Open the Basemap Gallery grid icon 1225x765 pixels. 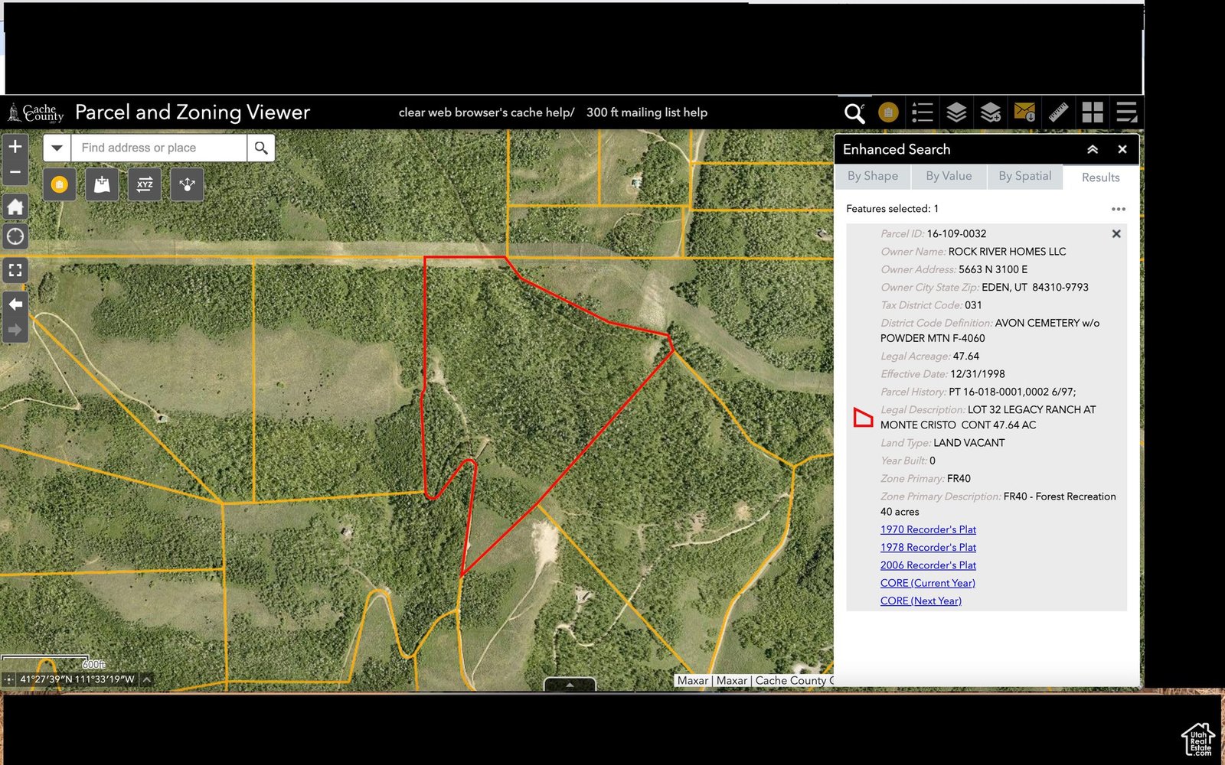click(x=1093, y=112)
